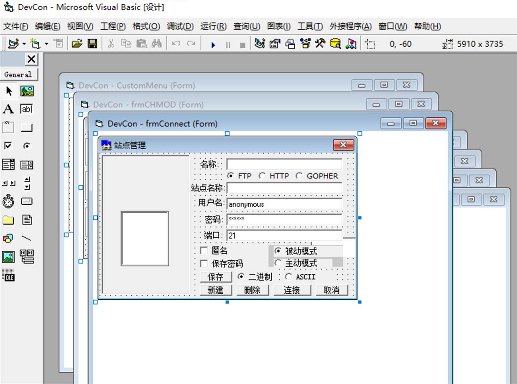Select the TextBox control tool
517x384 pixels.
click(x=27, y=109)
